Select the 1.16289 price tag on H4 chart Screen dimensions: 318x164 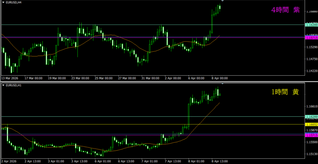tap(311, 24)
